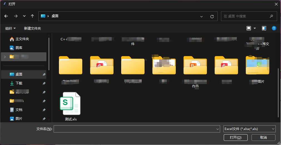The width and height of the screenshot is (281, 145).
Task: Click the file list vertical scrollbar
Action: point(278,93)
